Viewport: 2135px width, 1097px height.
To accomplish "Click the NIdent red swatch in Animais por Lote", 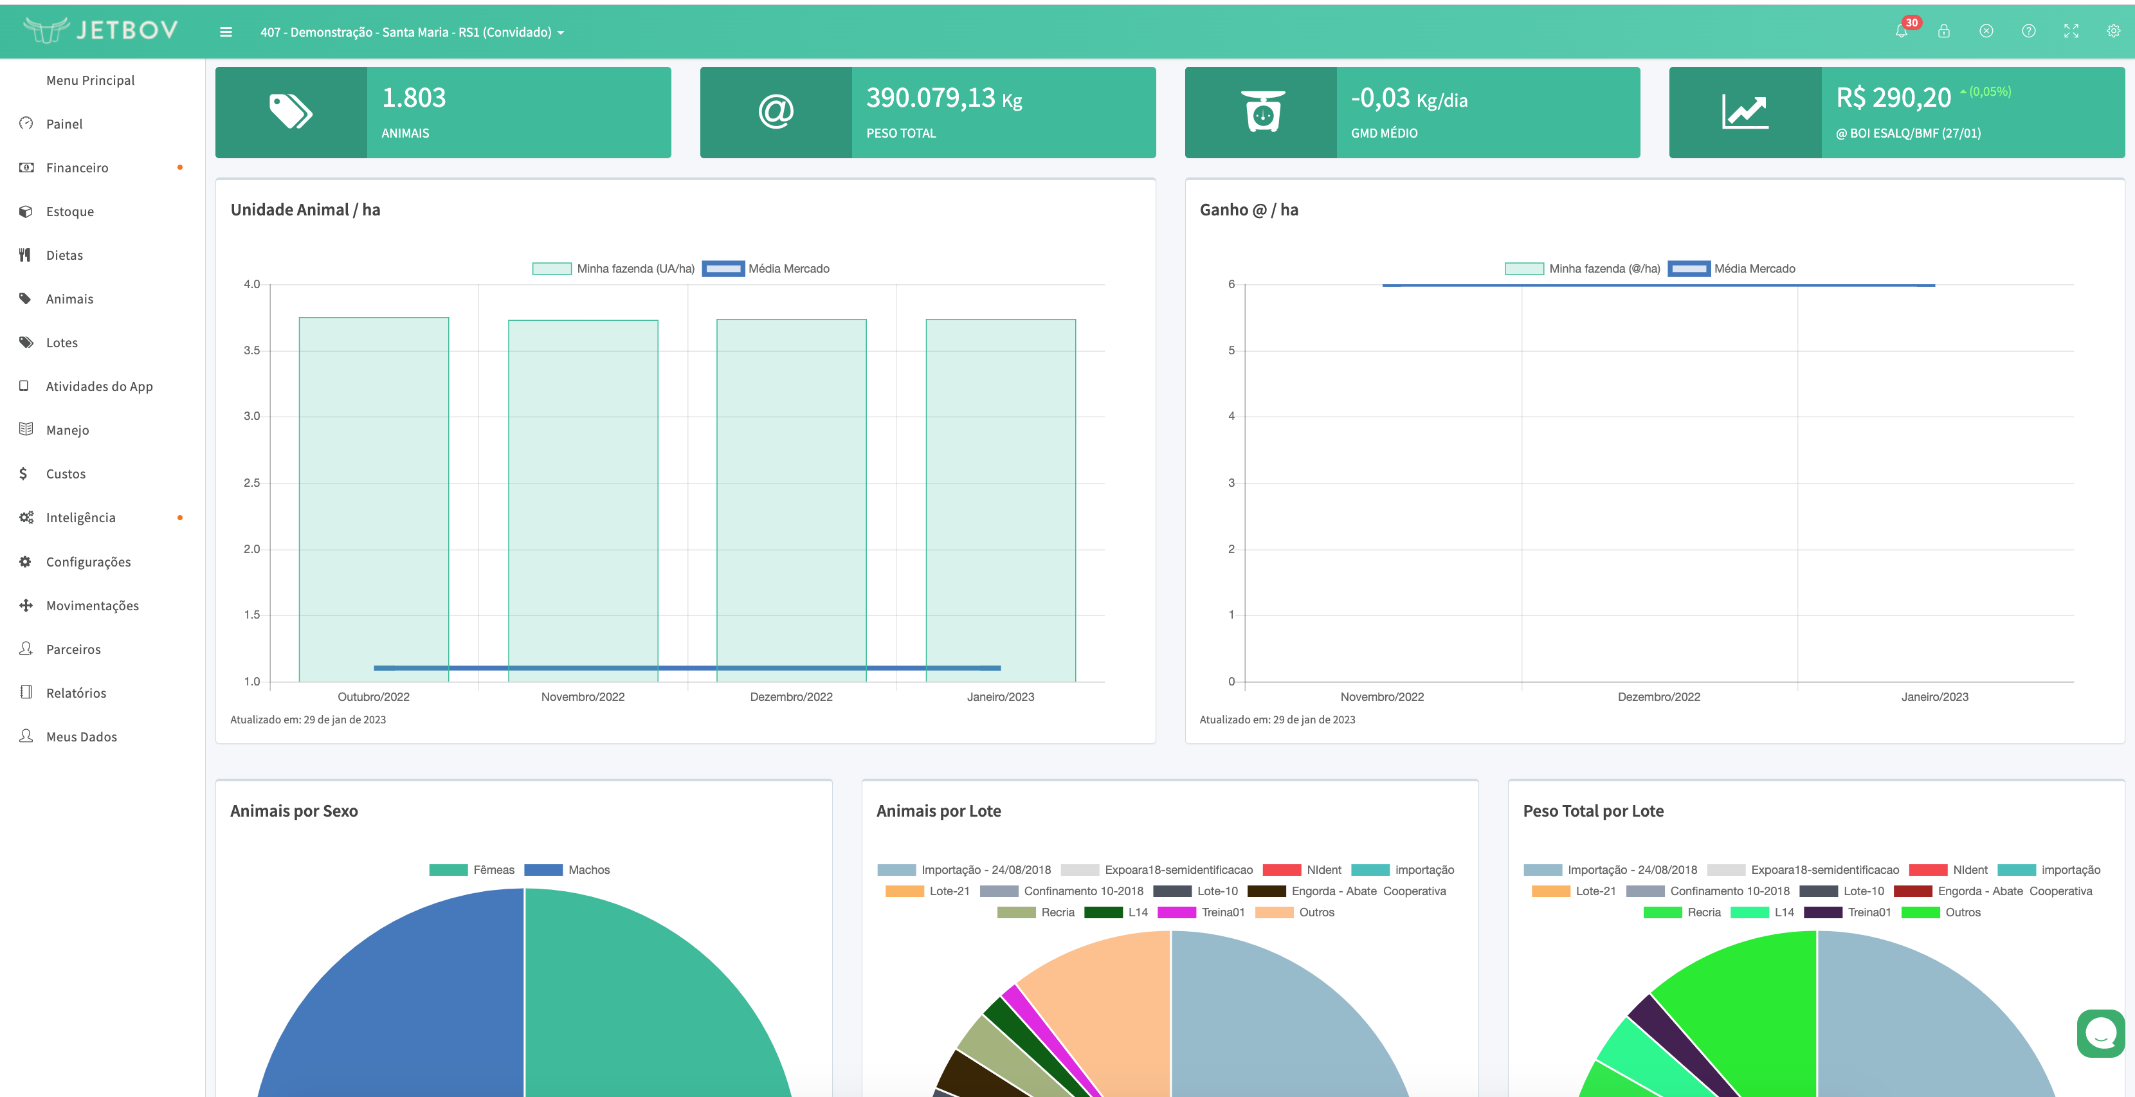I will pos(1282,870).
